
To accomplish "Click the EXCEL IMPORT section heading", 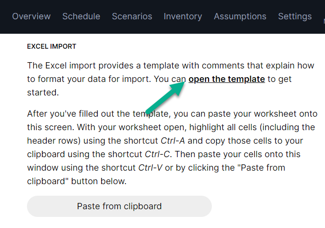I will click(x=52, y=47).
